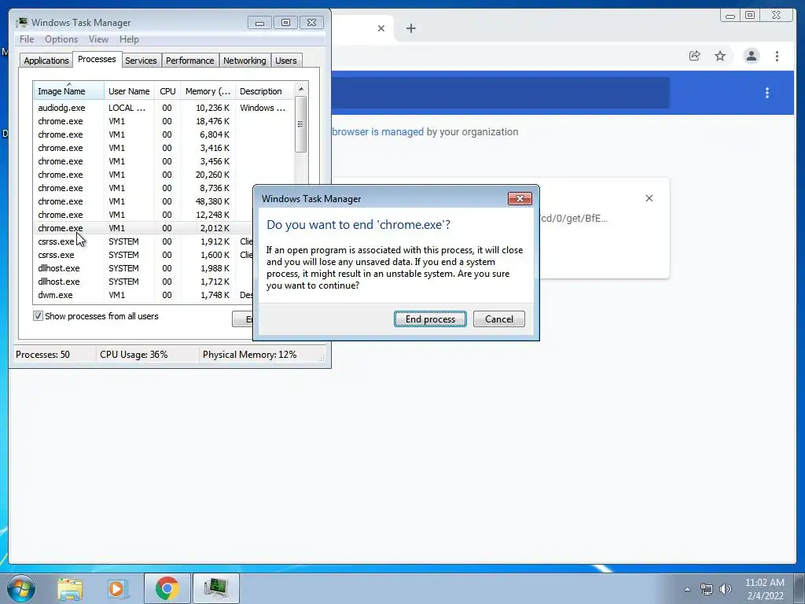Open the Options menu
The width and height of the screenshot is (805, 604).
(x=61, y=39)
